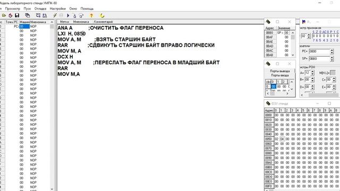This screenshot has height=191, width=340.
Task: Click the down arrow of disassembly list scrollbar
Action: pos(52,189)
